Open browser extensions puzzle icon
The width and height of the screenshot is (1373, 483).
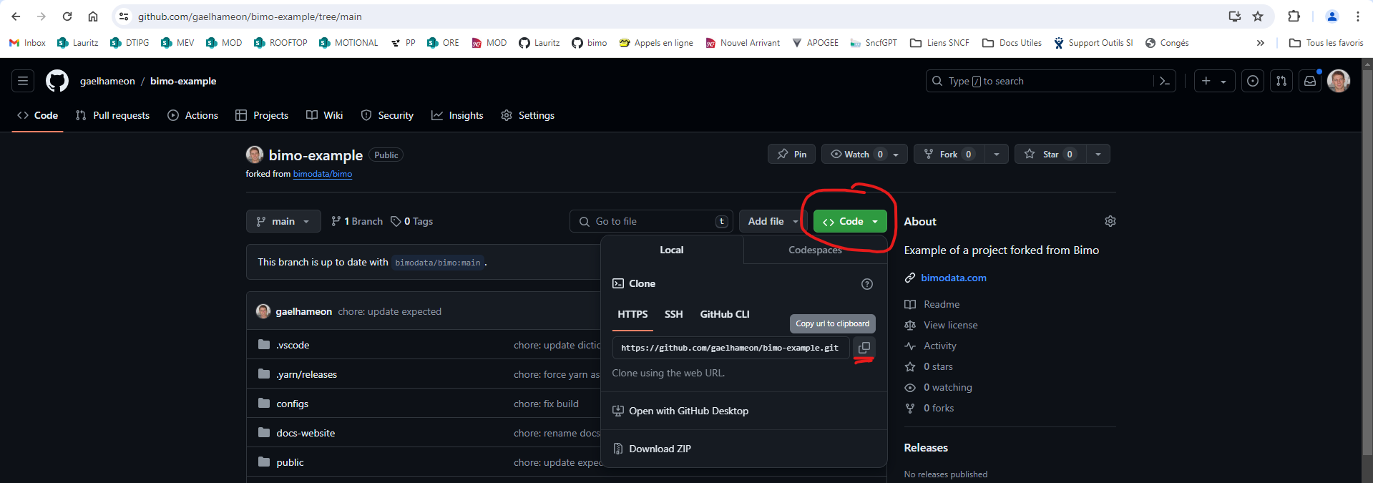(x=1294, y=16)
